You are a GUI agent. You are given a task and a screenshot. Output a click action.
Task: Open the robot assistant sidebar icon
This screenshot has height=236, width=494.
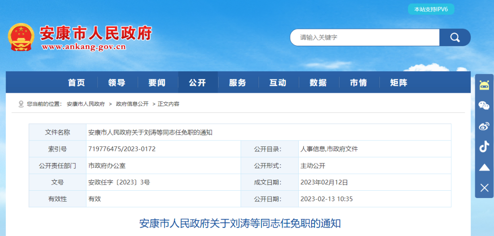484,85
